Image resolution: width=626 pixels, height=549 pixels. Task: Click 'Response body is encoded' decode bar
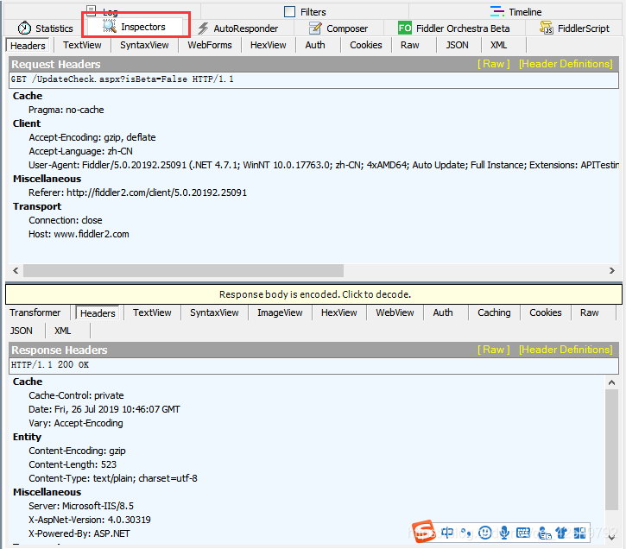point(313,294)
